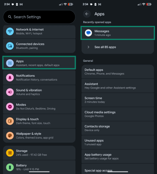Tap the Display & touch brightness icon

click(10, 121)
